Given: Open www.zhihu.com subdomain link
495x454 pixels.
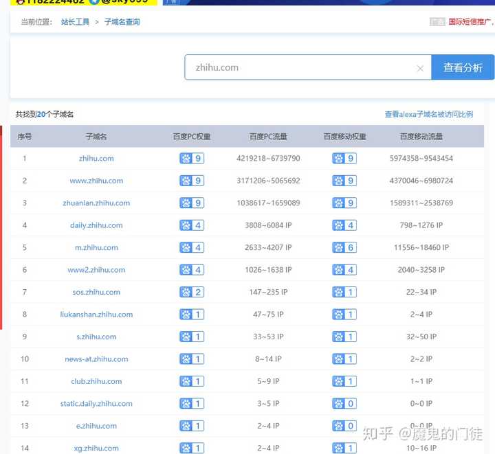Looking at the screenshot, I should coord(96,181).
